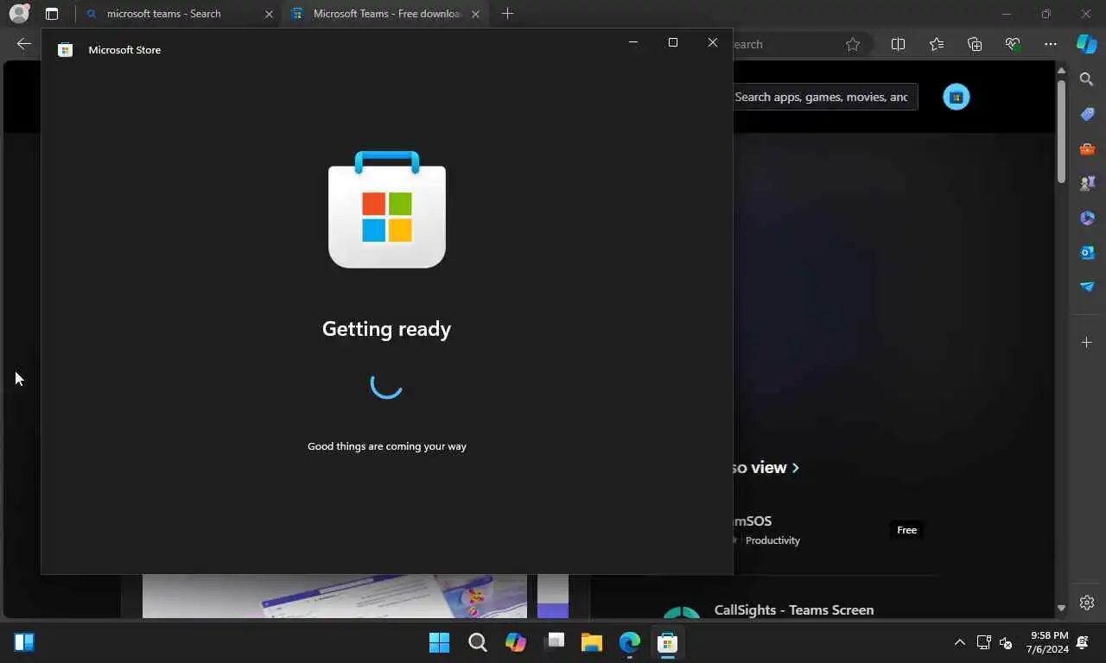Viewport: 1106px width, 663px height.
Task: Open Windows taskbar Search
Action: [x=477, y=642]
